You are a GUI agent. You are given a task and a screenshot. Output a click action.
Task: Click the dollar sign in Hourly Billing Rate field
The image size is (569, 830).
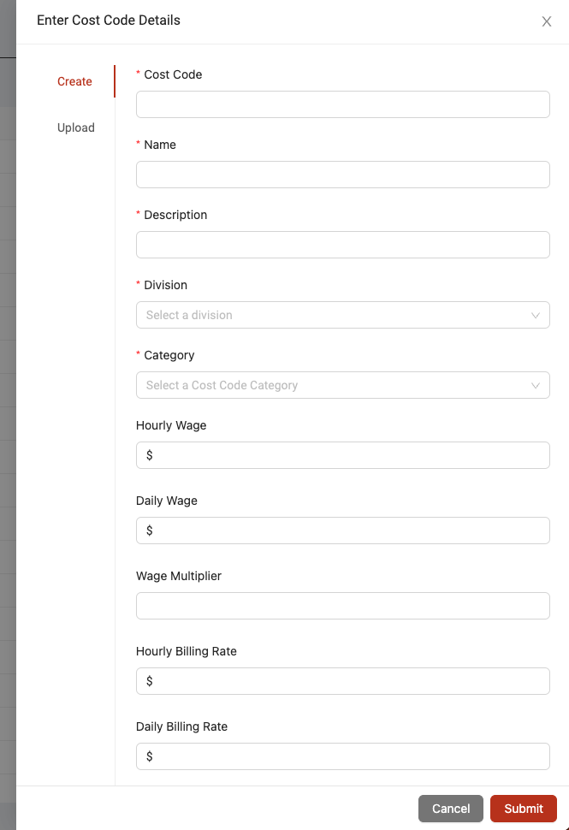[149, 681]
